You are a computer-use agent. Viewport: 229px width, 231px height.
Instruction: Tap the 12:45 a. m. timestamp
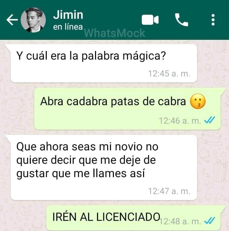(169, 74)
